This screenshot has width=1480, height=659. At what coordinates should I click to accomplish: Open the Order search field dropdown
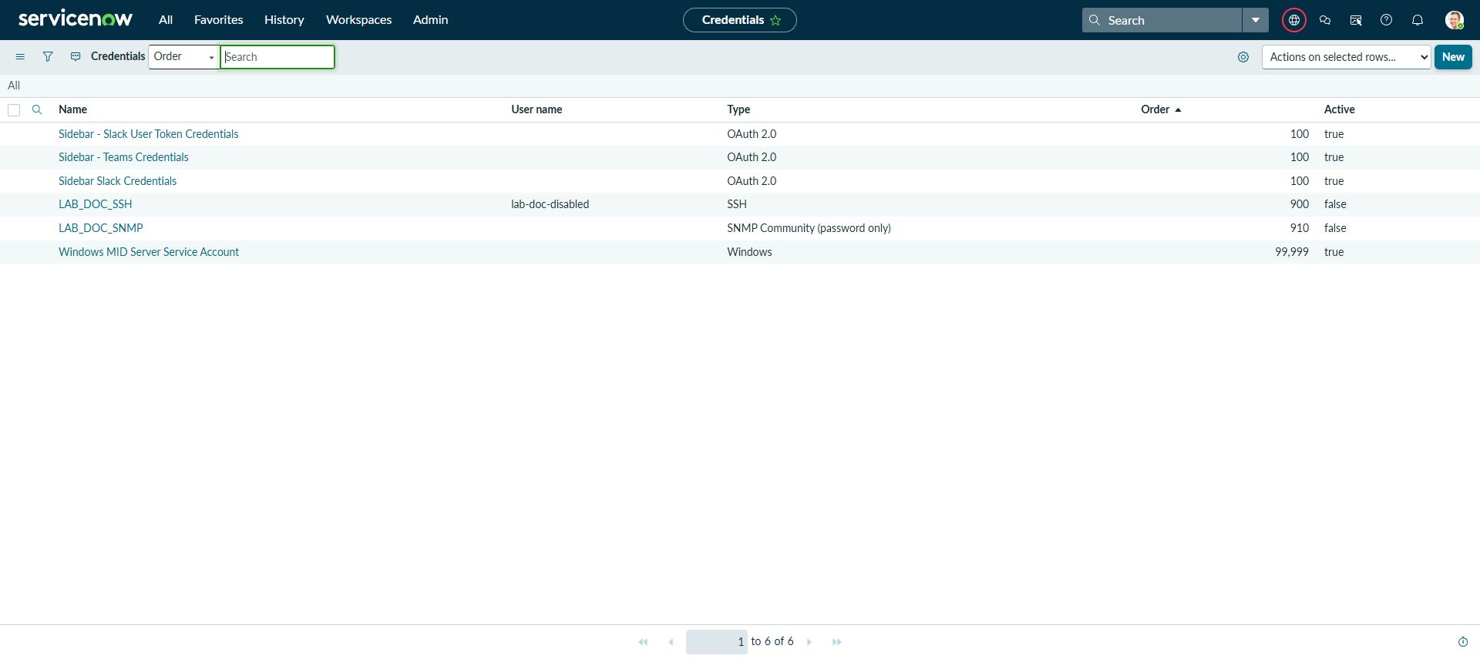click(184, 57)
